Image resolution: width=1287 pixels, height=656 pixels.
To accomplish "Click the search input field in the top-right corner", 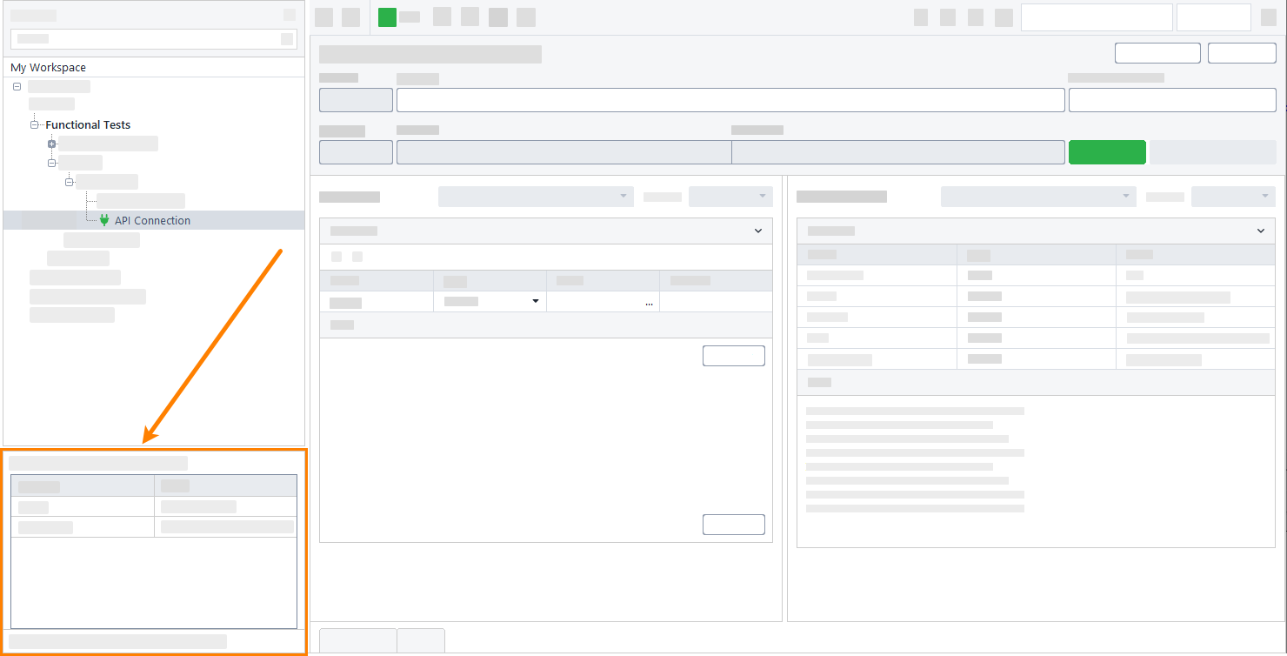I will point(1097,17).
